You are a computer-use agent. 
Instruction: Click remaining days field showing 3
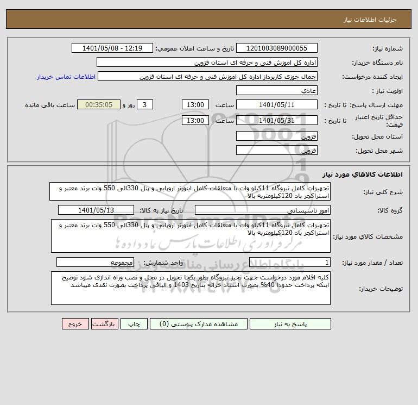coord(145,105)
